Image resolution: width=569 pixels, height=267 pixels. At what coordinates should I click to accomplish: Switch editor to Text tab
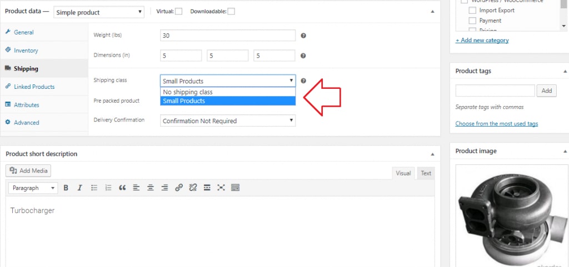click(426, 173)
